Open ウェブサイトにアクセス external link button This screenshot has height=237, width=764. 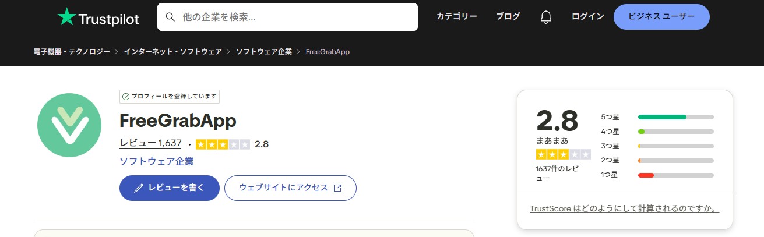click(290, 188)
